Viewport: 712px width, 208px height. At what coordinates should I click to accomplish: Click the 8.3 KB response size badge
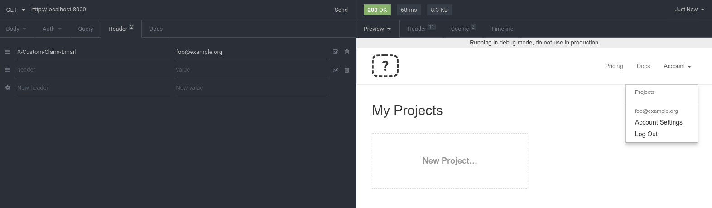(439, 10)
